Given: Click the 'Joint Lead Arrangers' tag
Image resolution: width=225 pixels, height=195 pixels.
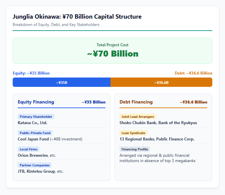Looking at the screenshot, I should [x=138, y=116].
